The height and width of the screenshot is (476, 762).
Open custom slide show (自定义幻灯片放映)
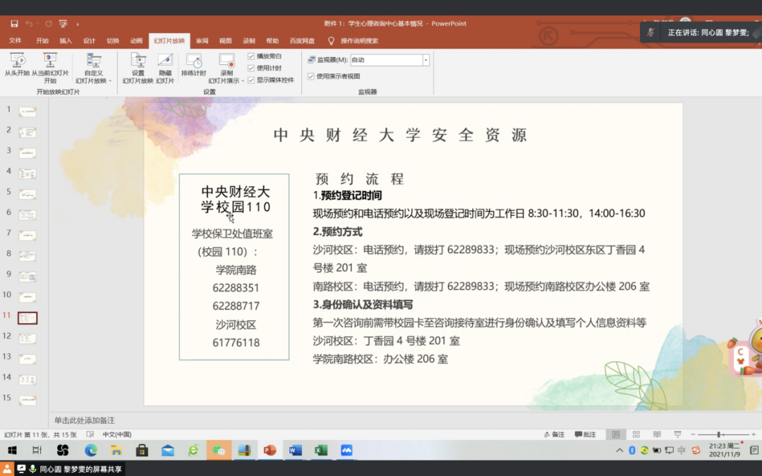[93, 68]
